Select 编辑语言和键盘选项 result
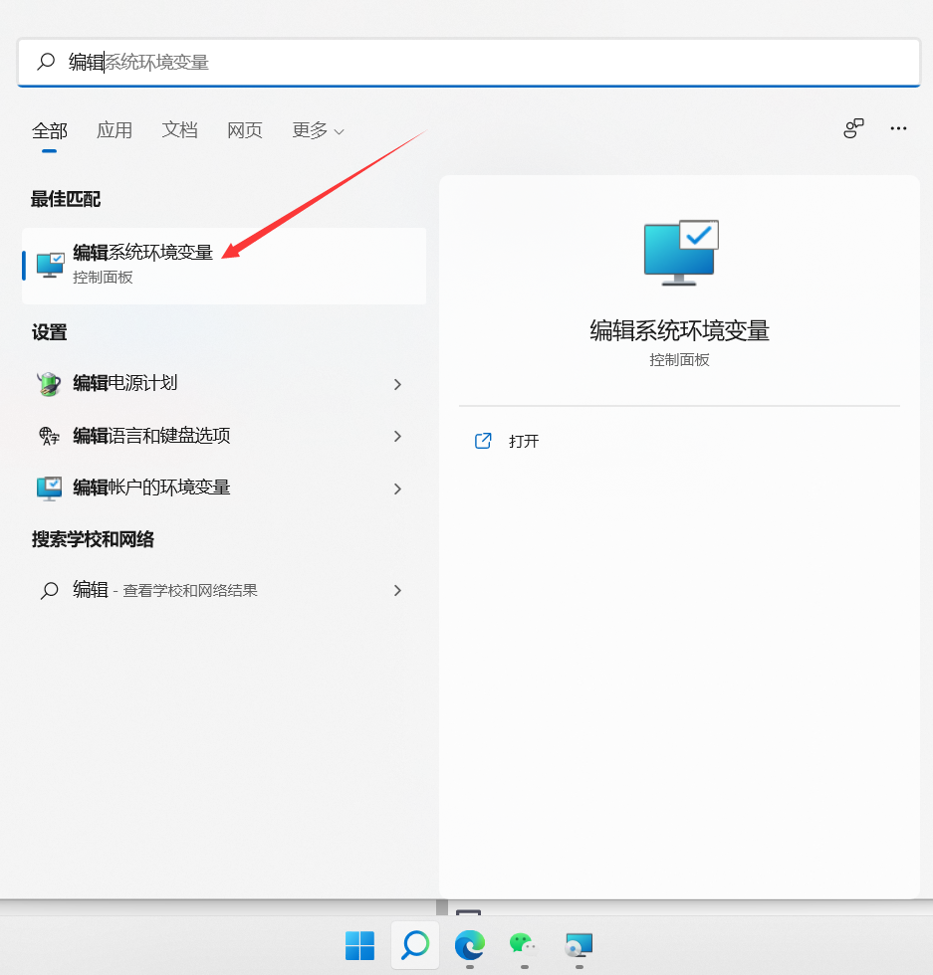 tap(224, 436)
